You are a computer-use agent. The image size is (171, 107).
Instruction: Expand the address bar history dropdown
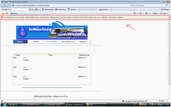point(130,5)
